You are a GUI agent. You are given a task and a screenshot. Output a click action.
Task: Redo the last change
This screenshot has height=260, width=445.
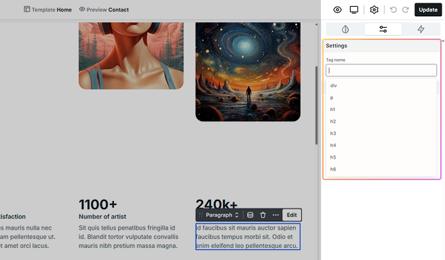[x=405, y=10]
